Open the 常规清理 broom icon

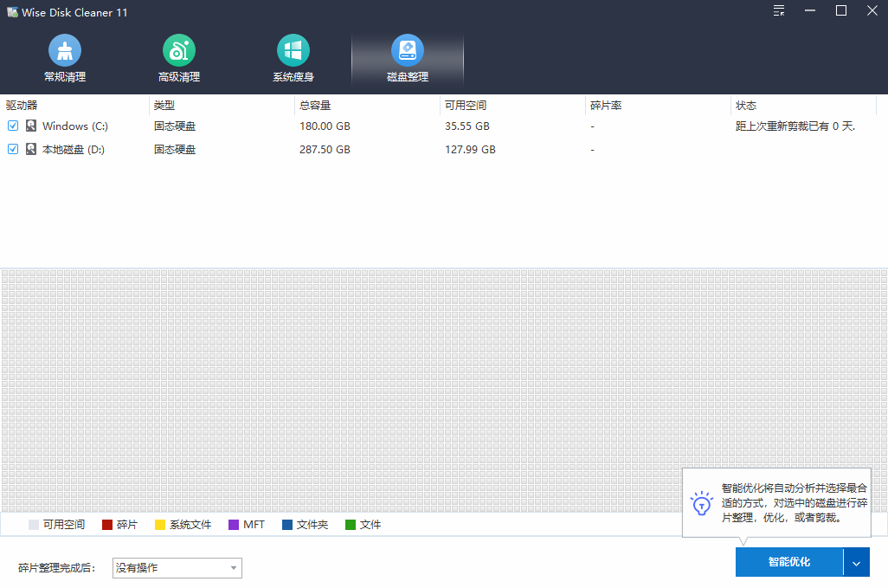(65, 50)
